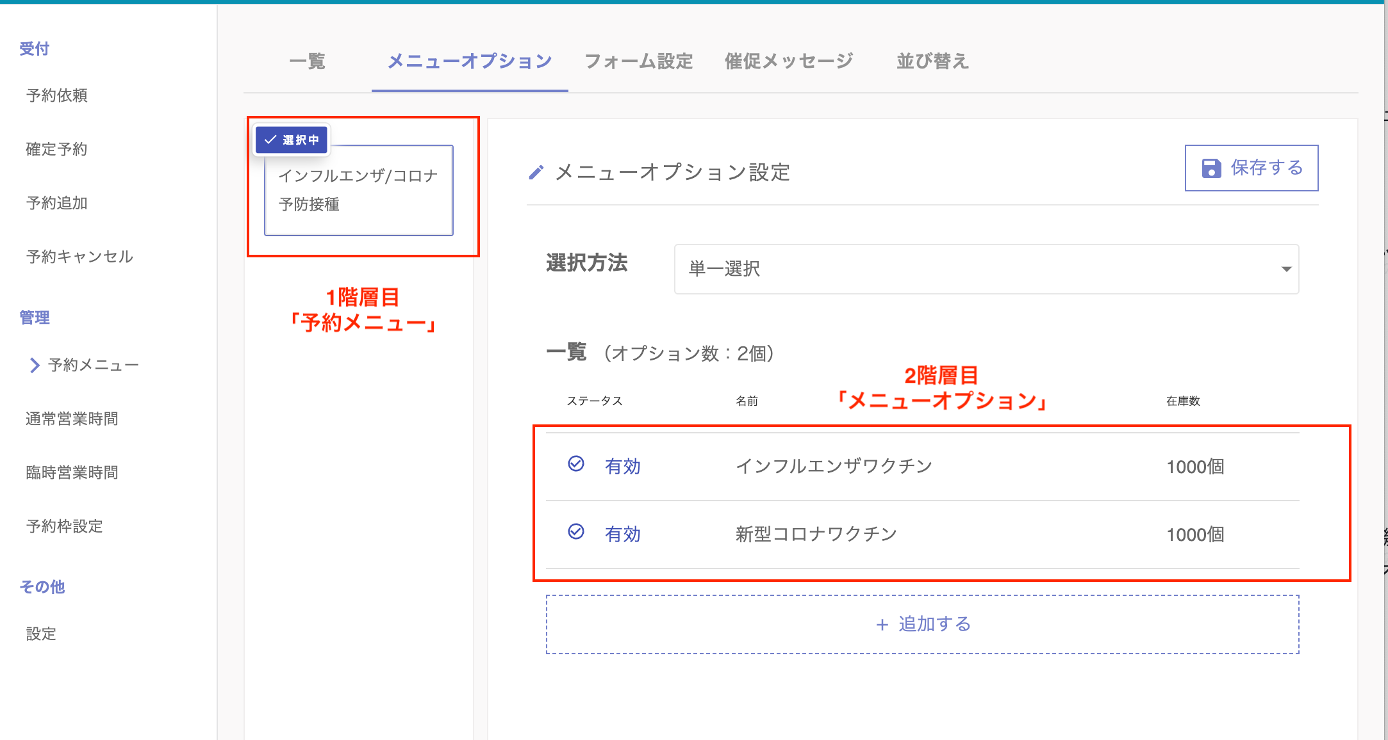Switch to the 一覧 tab
Image resolution: width=1388 pixels, height=740 pixels.
[307, 61]
